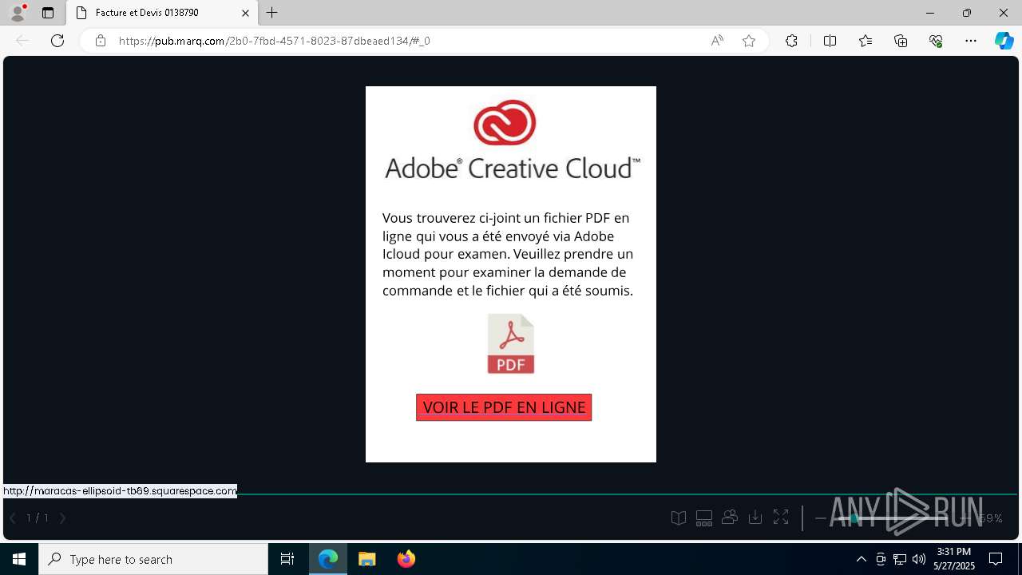
Task: Click the Type here to search box
Action: click(x=153, y=559)
